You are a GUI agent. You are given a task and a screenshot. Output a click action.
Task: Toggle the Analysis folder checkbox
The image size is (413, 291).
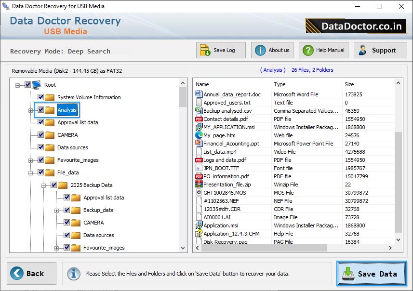[x=41, y=110]
